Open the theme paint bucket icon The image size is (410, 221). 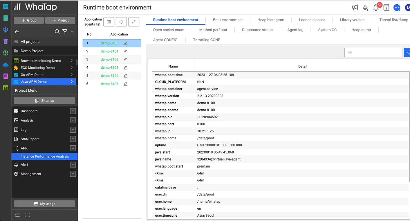[x=365, y=8]
